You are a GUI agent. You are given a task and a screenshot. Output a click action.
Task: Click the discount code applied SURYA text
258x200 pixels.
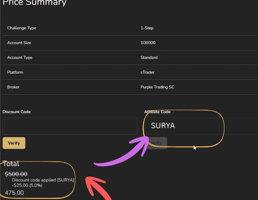click(43, 180)
